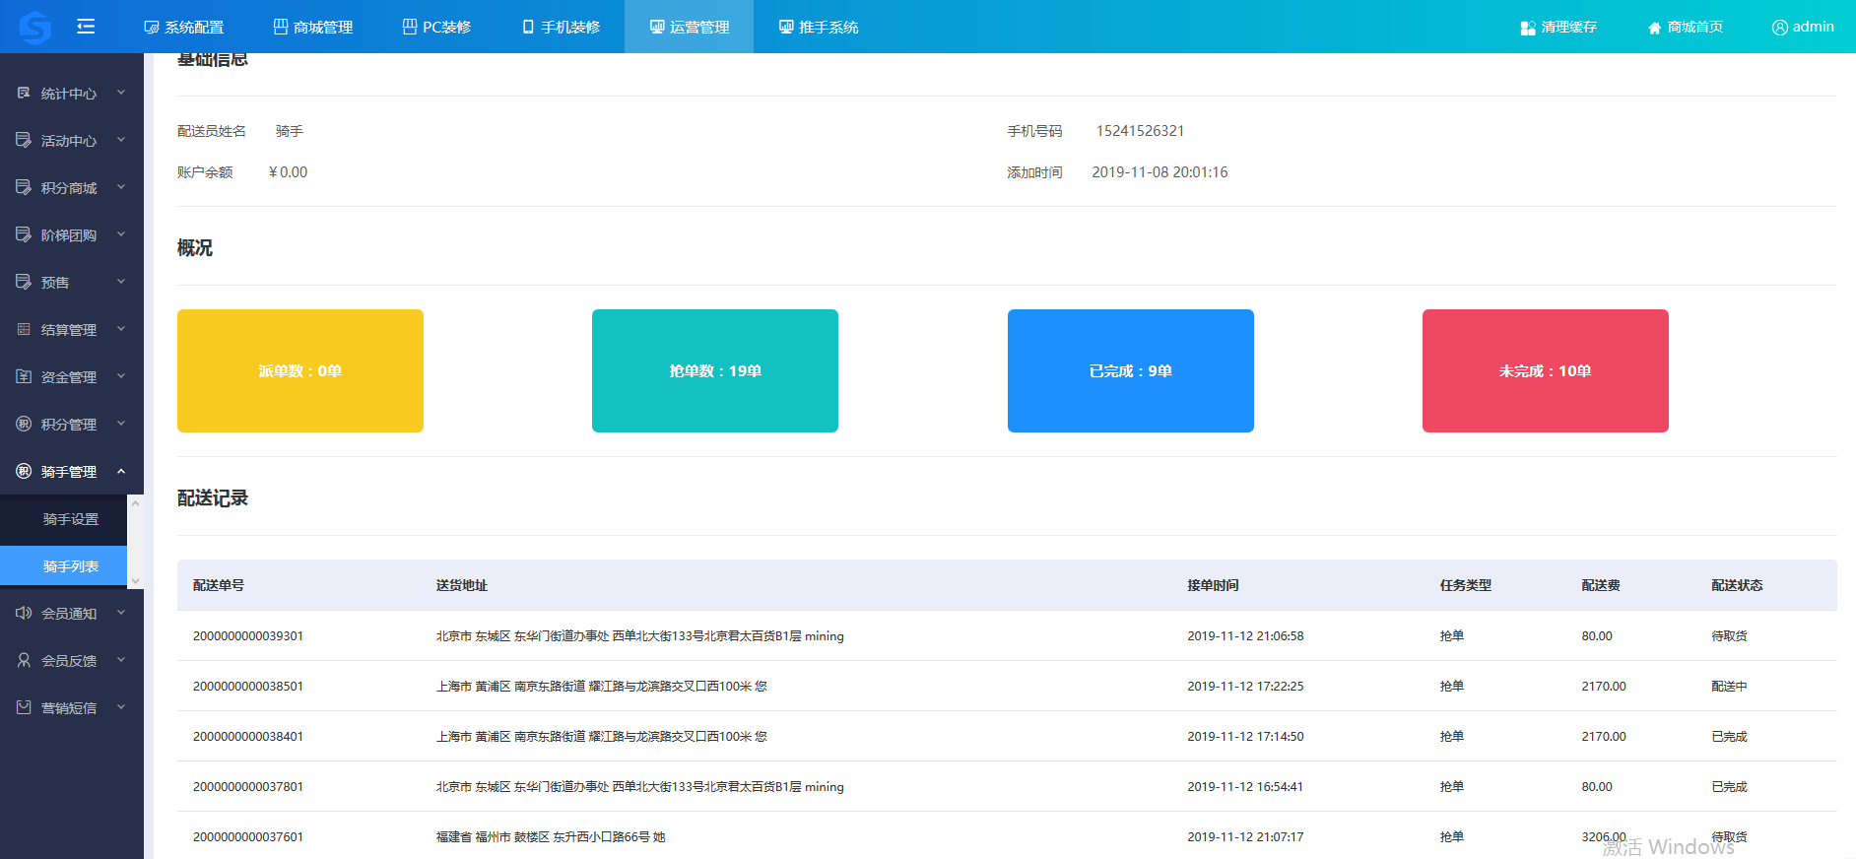Image resolution: width=1856 pixels, height=859 pixels.
Task: Click the blue S logo icon
Action: pyautogui.click(x=34, y=27)
